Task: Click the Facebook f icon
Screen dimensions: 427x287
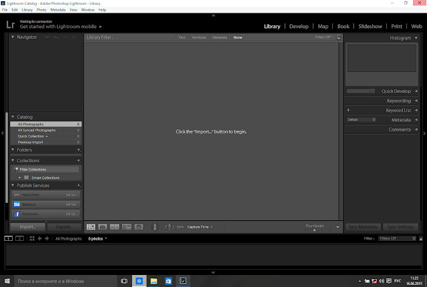Action: [x=17, y=214]
